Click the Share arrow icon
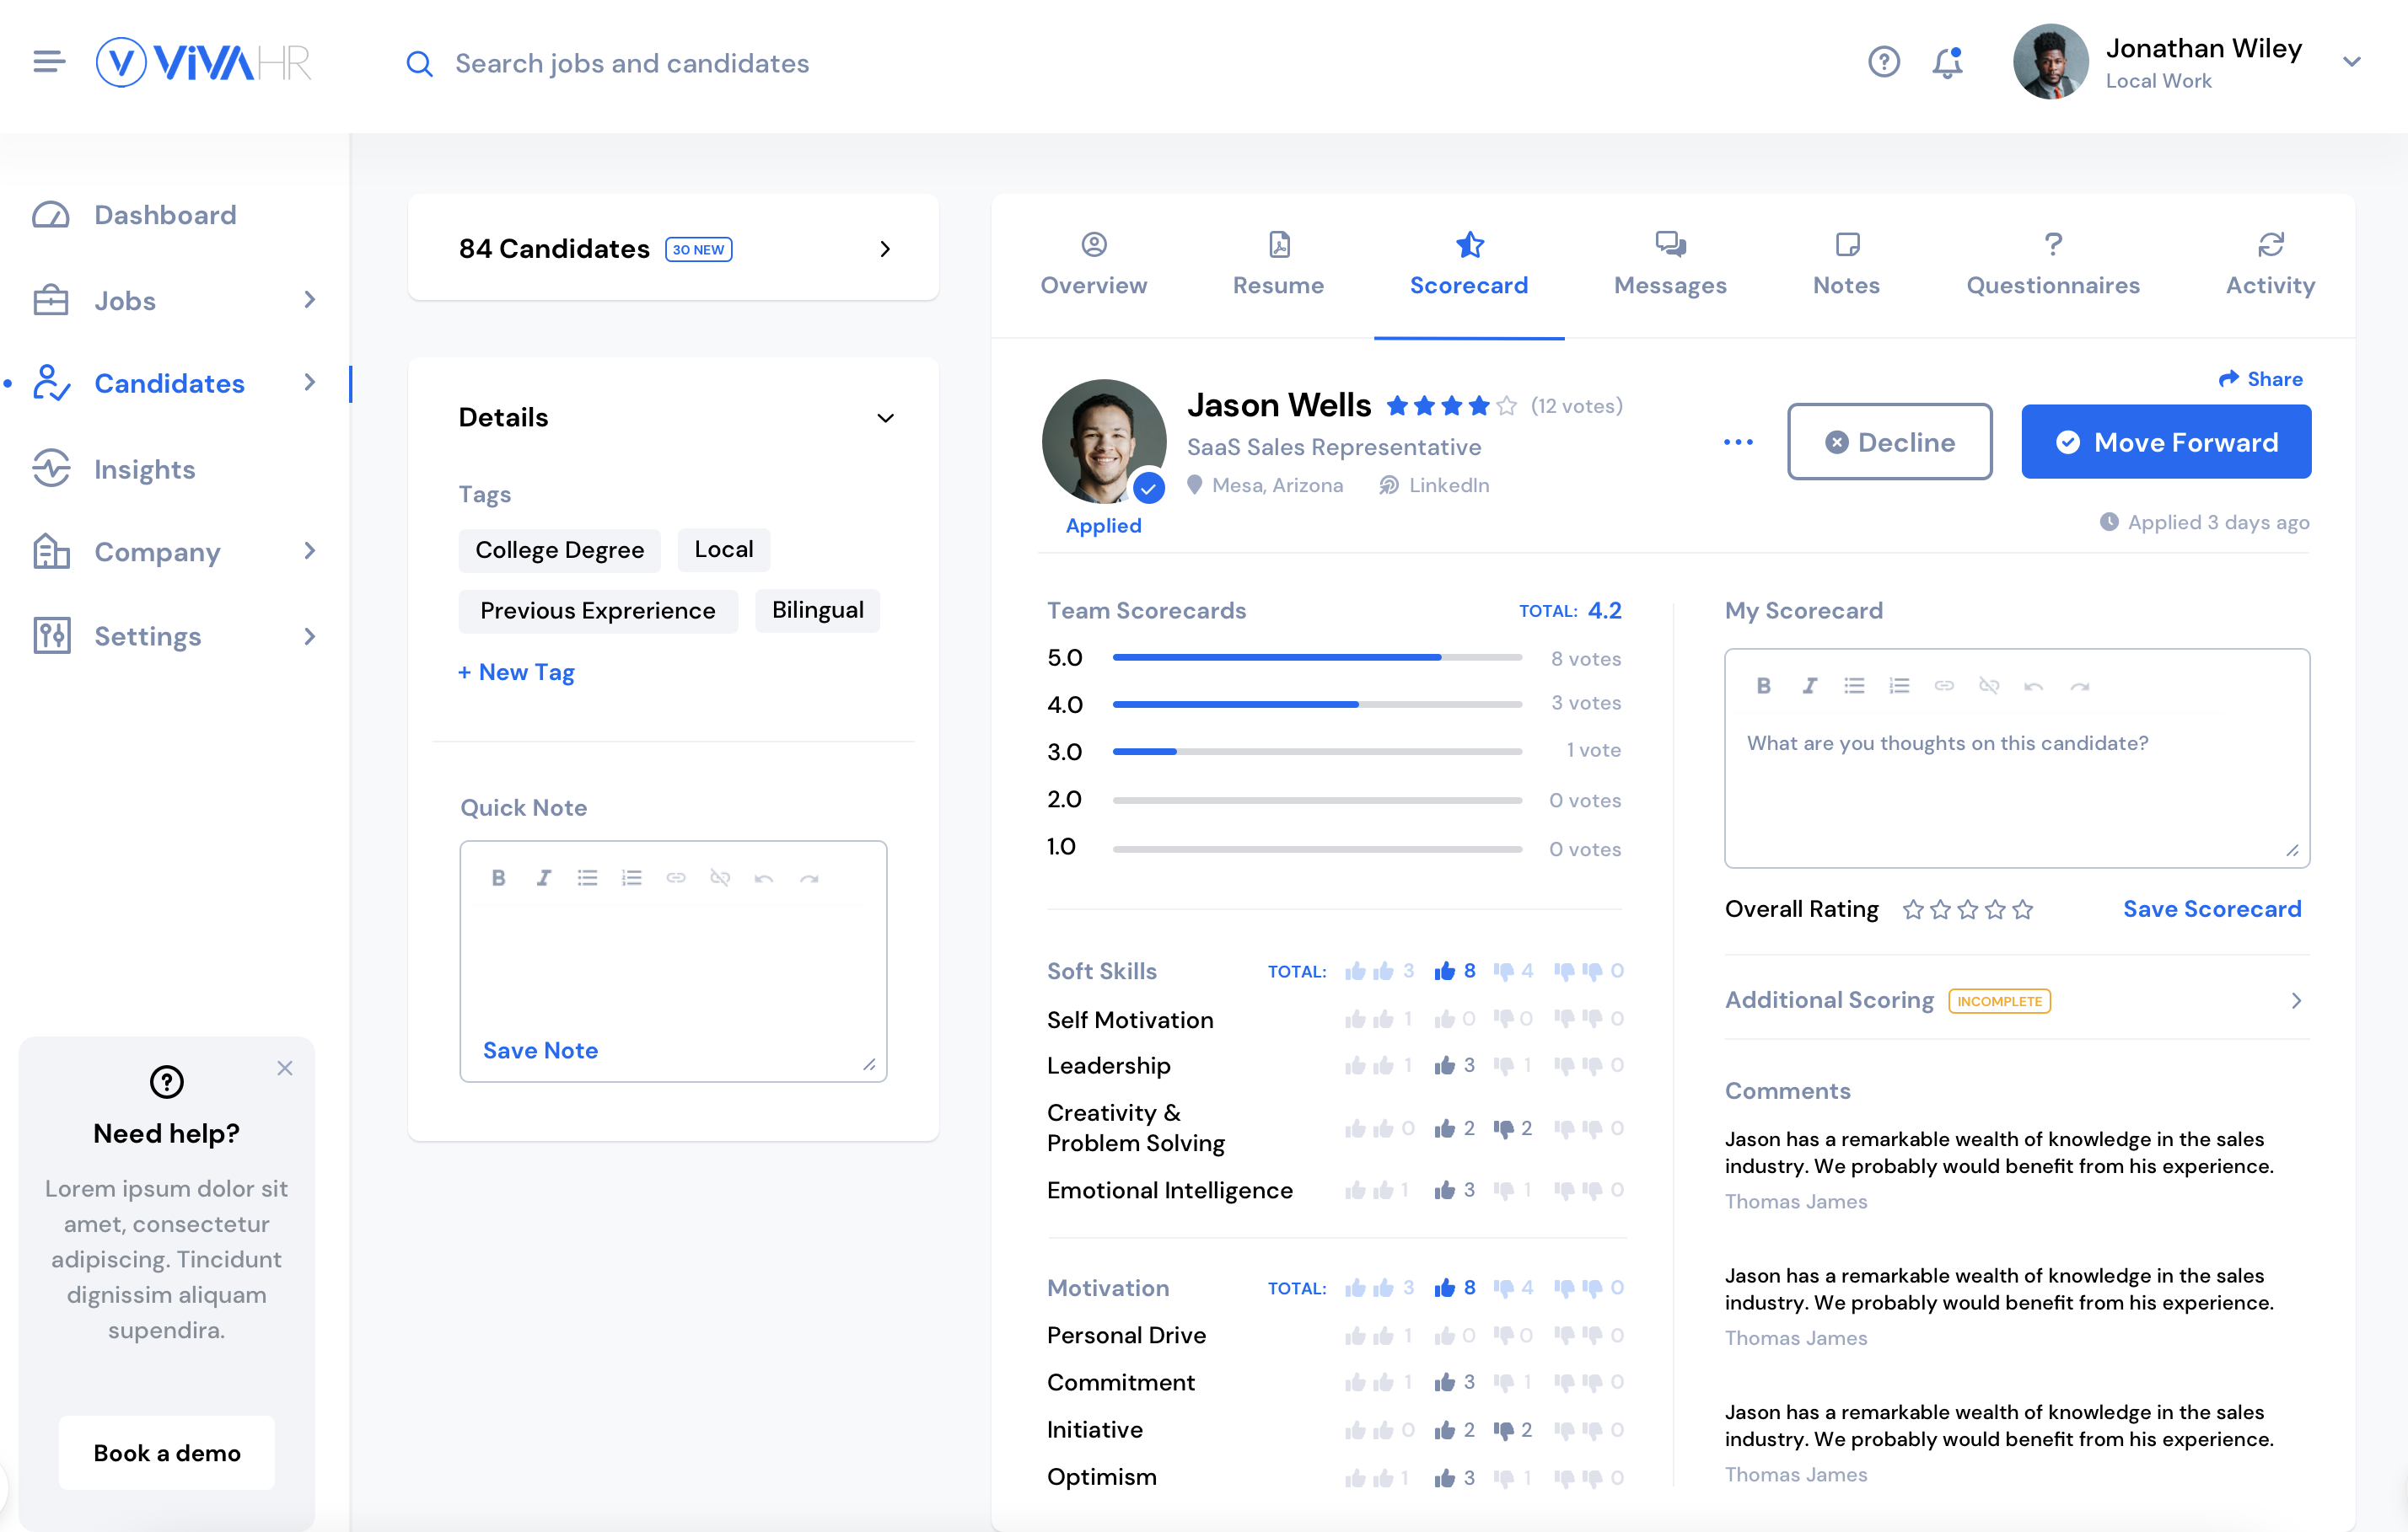 tap(2228, 378)
